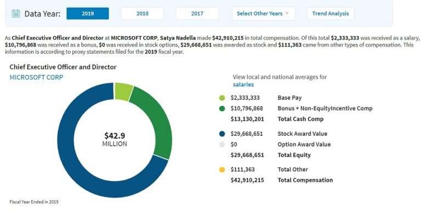Image resolution: width=421 pixels, height=215 pixels.
Task: Switch to the 2017 data year
Action: pos(197,13)
